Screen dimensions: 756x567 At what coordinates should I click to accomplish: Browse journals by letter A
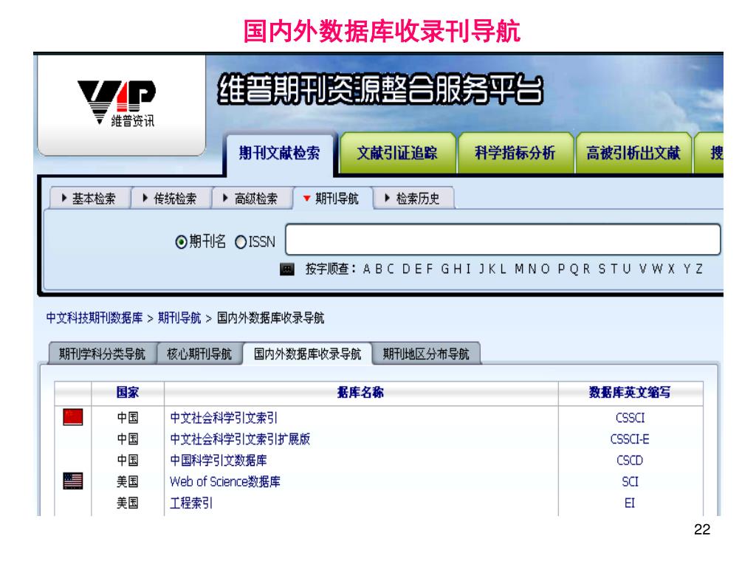coord(367,269)
